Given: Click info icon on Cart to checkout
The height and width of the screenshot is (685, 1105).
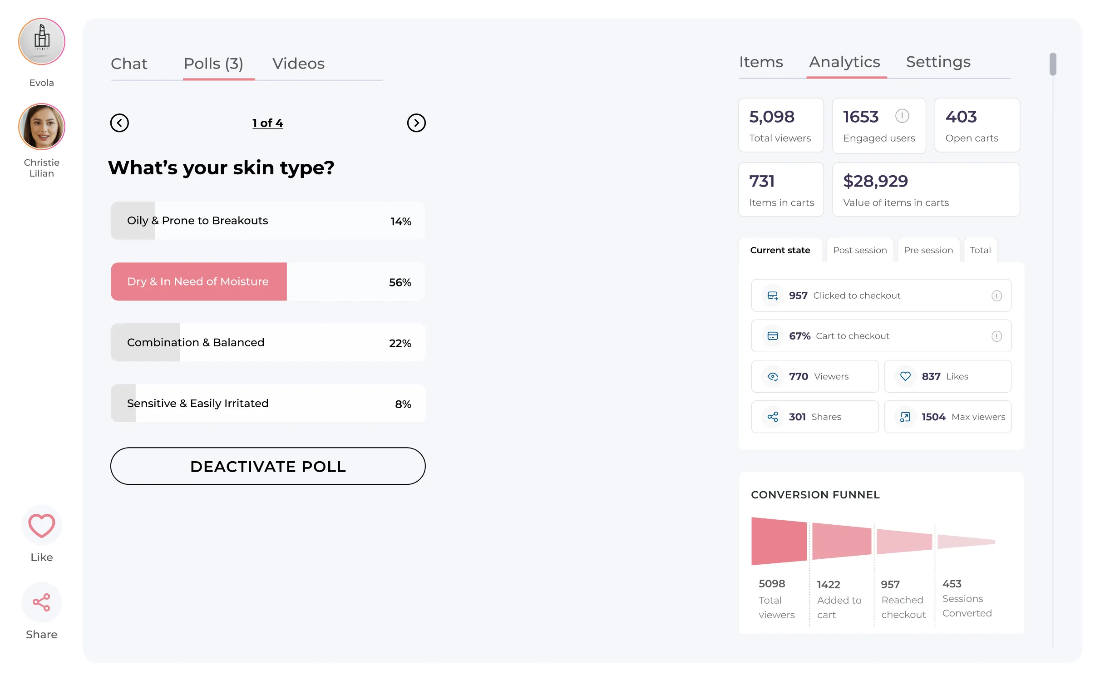Looking at the screenshot, I should point(996,336).
